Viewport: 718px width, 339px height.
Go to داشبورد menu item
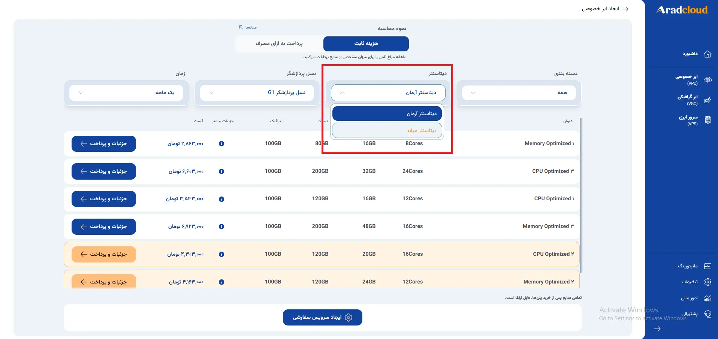click(690, 54)
